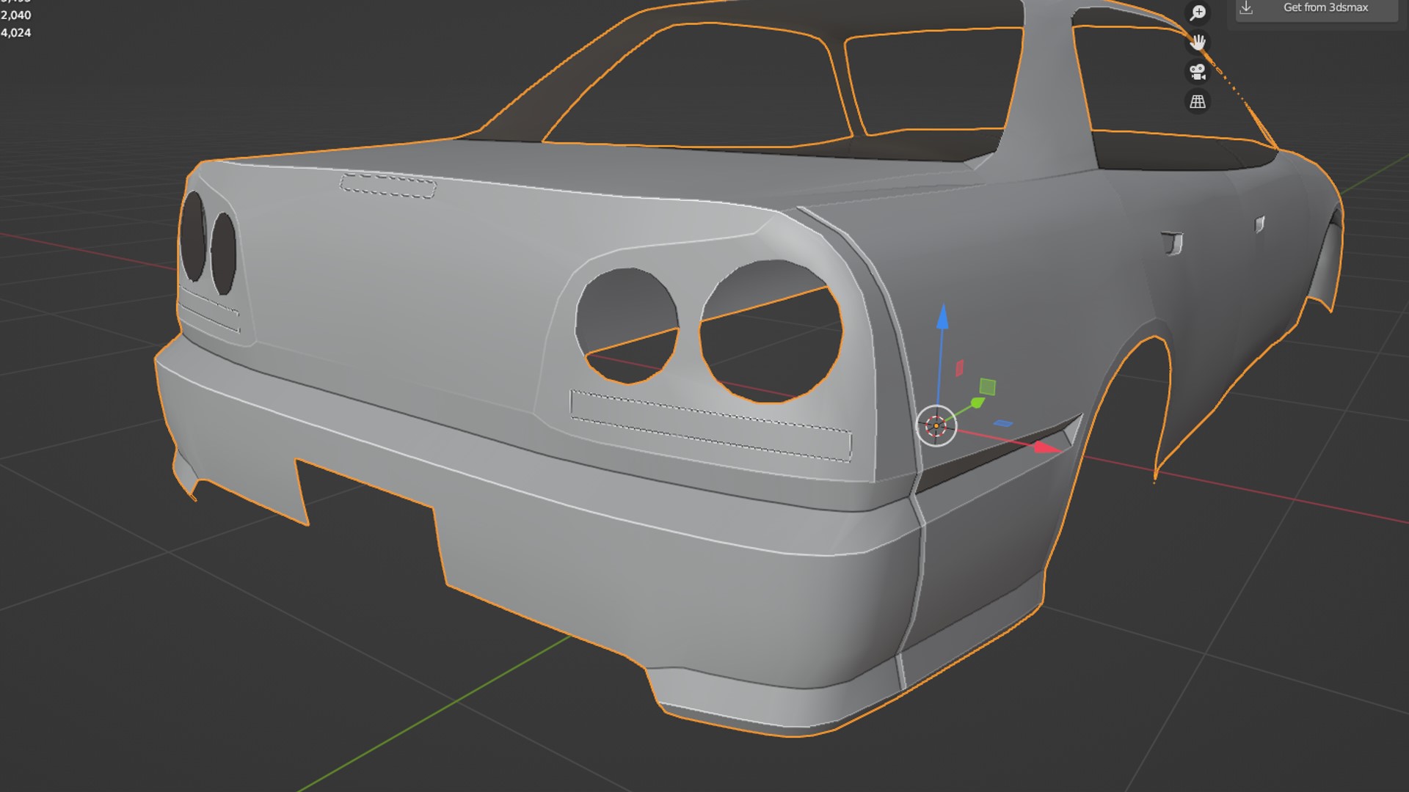The width and height of the screenshot is (1409, 792).
Task: Click the zoom magnifier viewport icon
Action: click(1198, 12)
